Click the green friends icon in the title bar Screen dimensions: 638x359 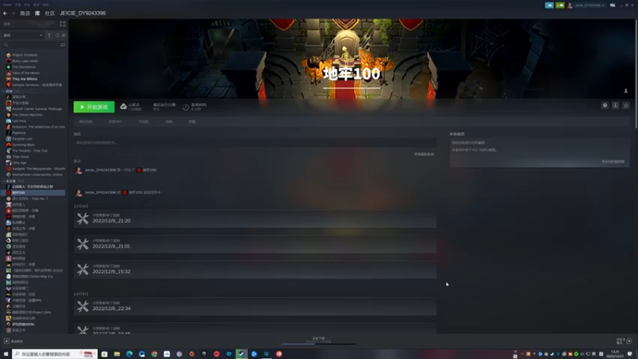[x=560, y=6]
